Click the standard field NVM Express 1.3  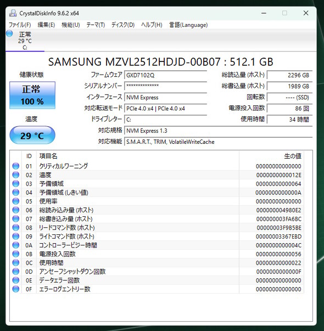coord(219,131)
